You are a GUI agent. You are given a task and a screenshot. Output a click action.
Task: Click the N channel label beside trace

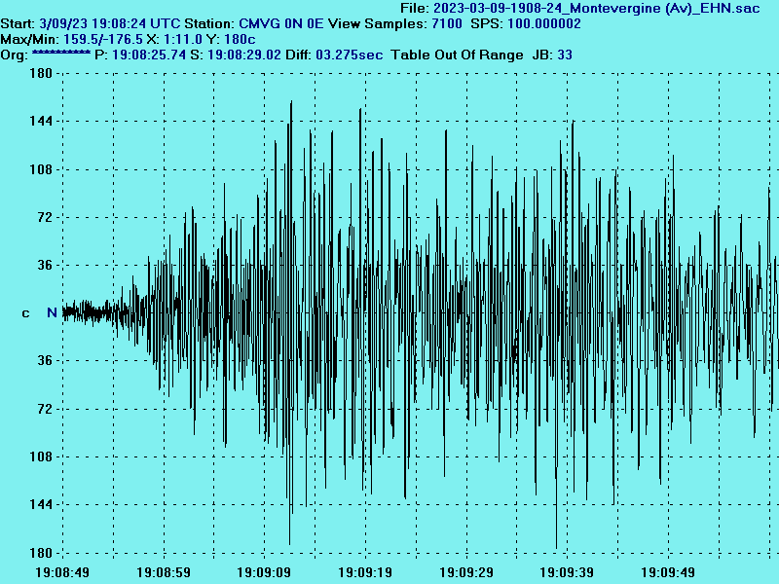pos(52,312)
